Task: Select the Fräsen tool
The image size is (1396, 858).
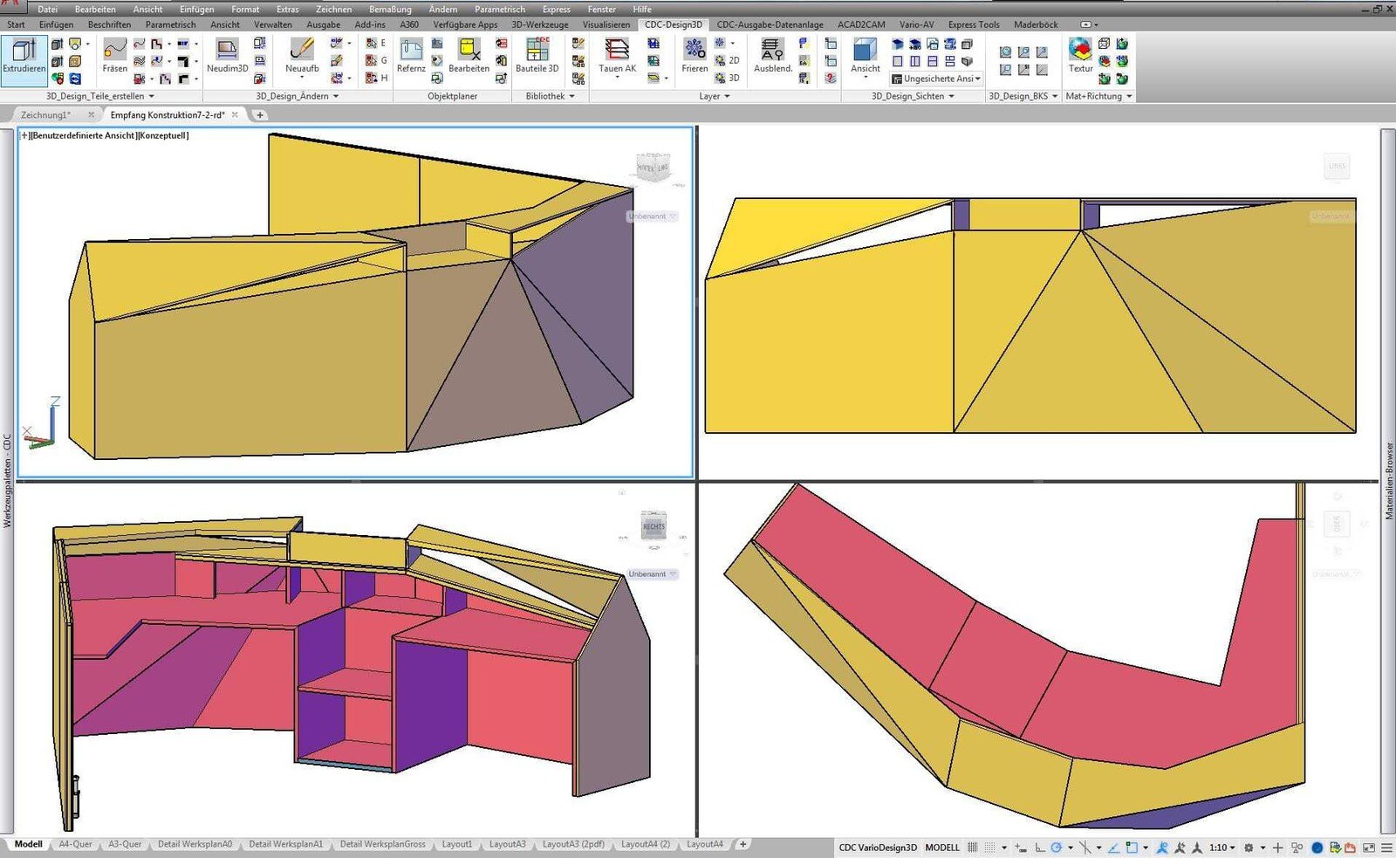Action: (x=114, y=57)
